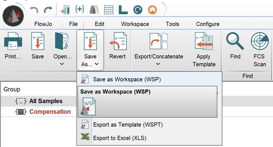Select the All Samples group row
Image resolution: width=273 pixels, height=147 pixels.
click(39, 101)
